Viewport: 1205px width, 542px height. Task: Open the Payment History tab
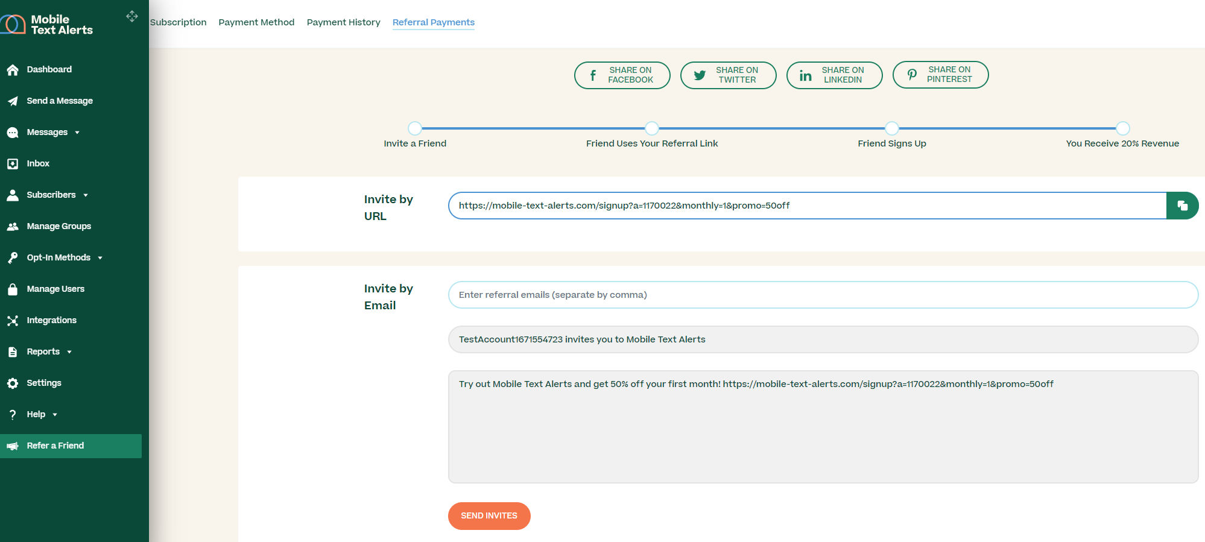point(343,22)
